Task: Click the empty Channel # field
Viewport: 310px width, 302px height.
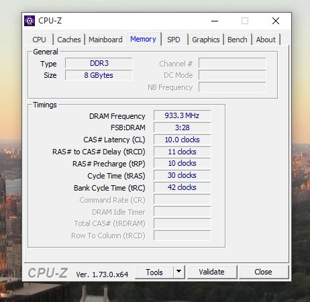Action: tap(232, 63)
